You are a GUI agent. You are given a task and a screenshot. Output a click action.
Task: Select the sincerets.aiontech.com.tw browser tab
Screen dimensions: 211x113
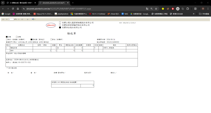point(54,3)
